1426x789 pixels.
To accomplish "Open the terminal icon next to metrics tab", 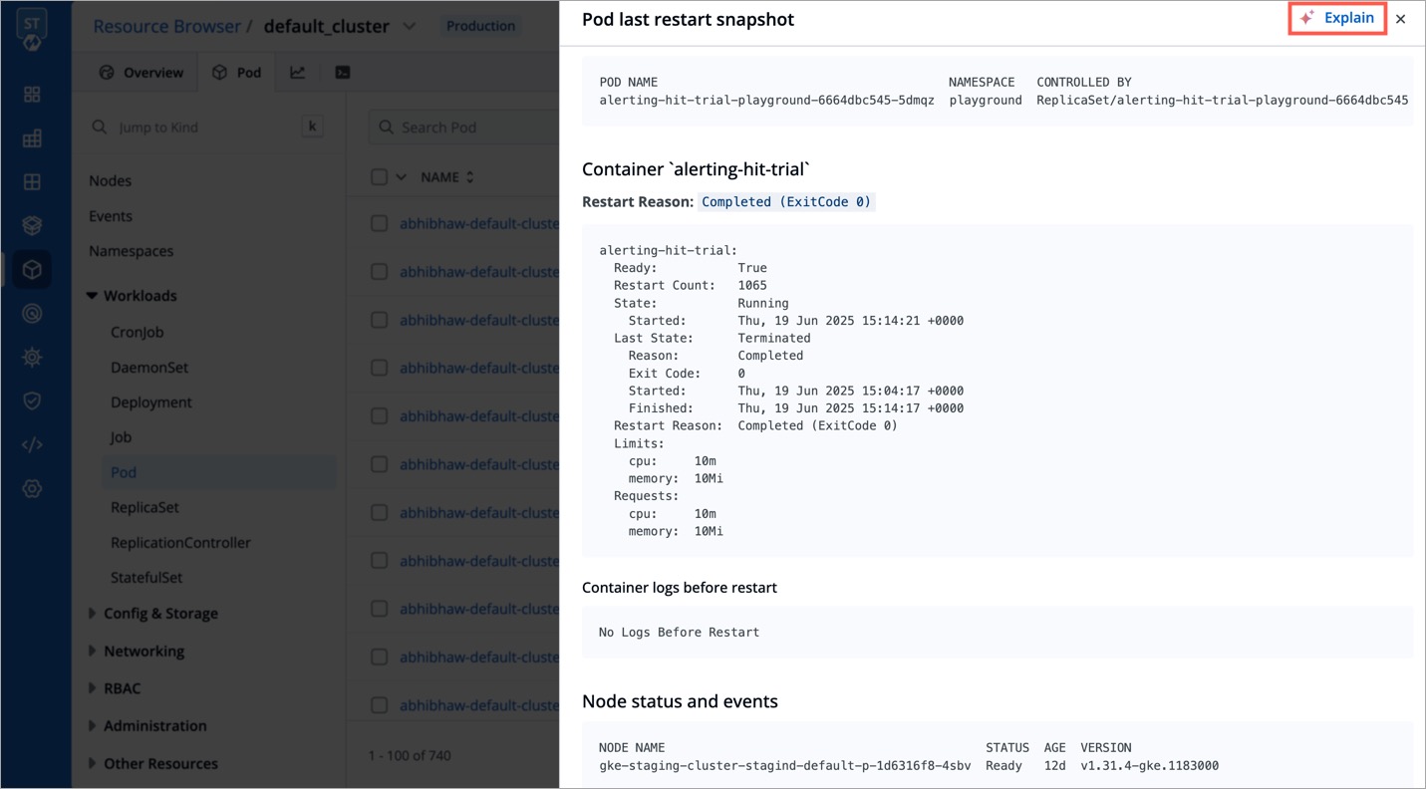I will (x=343, y=72).
